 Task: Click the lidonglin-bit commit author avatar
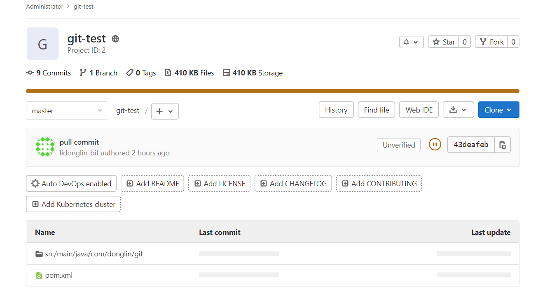pyautogui.click(x=45, y=147)
